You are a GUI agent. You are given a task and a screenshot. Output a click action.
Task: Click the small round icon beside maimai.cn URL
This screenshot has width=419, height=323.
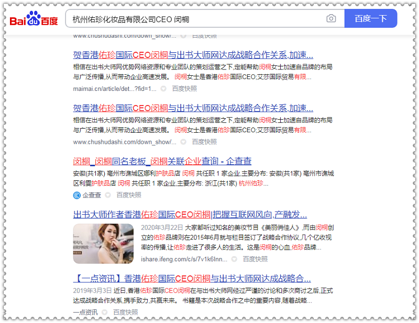pos(163,89)
